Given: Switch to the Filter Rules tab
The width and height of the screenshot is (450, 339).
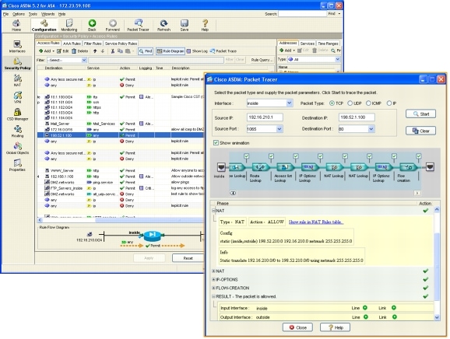Looking at the screenshot, I should [x=93, y=44].
